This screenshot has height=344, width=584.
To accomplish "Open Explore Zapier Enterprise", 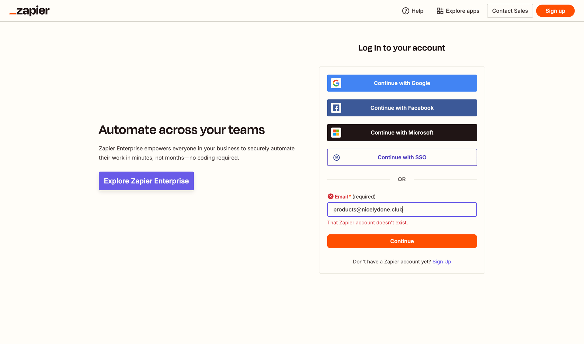I will pos(146,181).
